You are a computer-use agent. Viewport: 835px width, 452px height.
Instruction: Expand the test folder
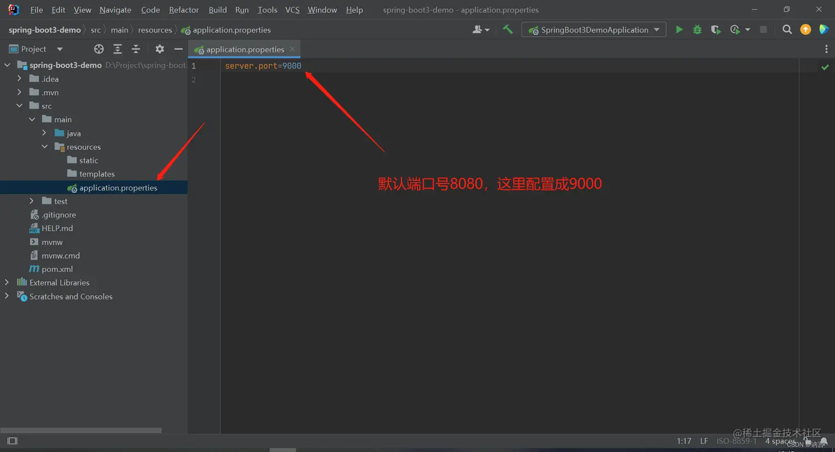point(31,201)
